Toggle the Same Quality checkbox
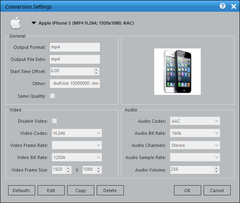240x203 pixels. click(52, 96)
